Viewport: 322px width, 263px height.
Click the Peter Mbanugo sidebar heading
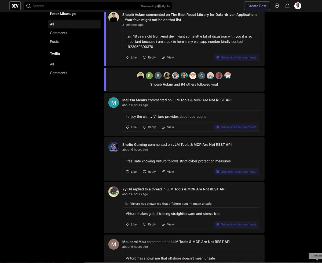tap(63, 14)
